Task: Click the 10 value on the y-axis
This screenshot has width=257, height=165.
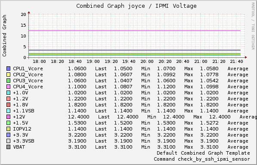Action: [x=23, y=36]
